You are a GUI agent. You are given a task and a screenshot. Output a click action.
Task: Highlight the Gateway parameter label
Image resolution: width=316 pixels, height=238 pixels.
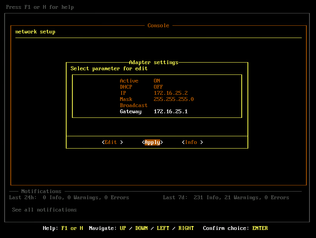[130, 112]
